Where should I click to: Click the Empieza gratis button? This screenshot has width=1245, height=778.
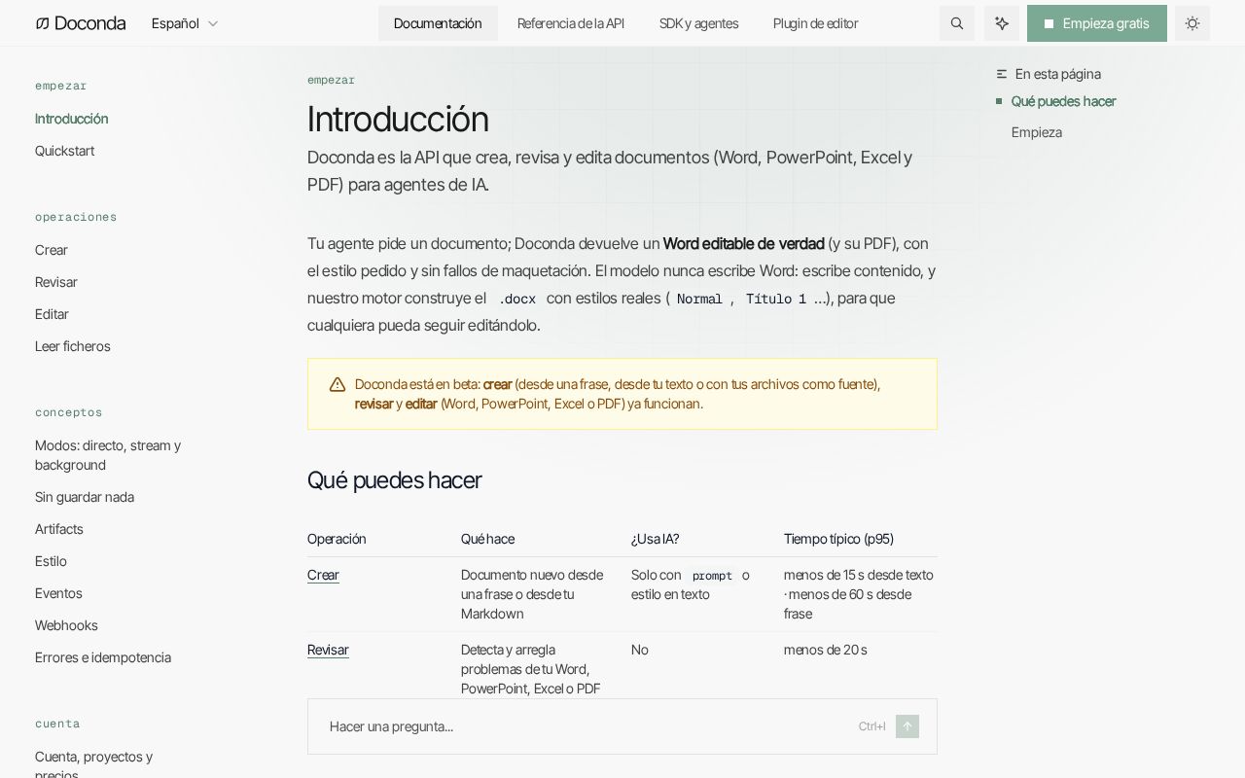pos(1097,23)
